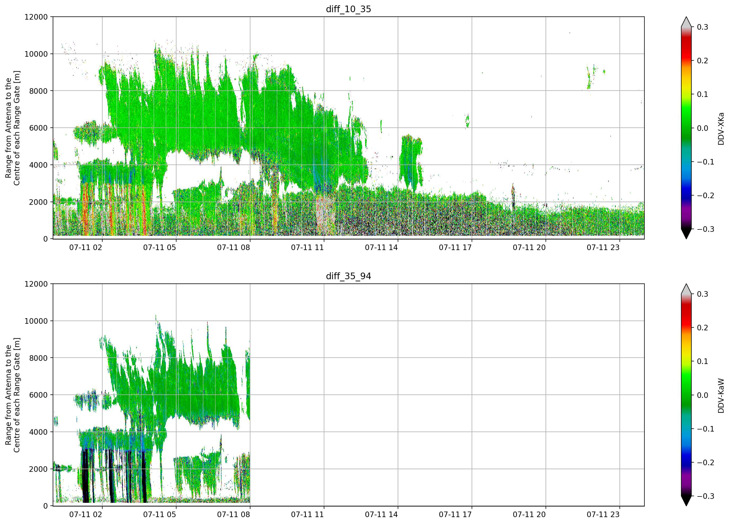
Task: Click the '07-11 14' time label under diff_10_35
Action: pyautogui.click(x=381, y=247)
